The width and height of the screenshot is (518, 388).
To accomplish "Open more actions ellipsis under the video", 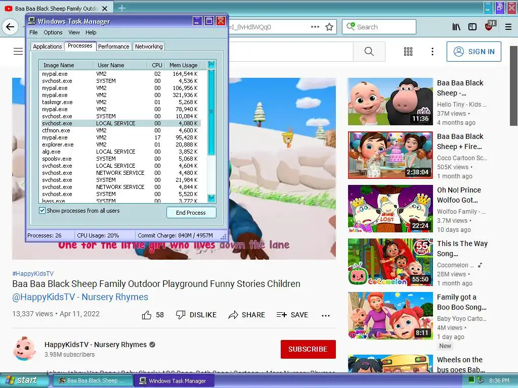I will click(326, 315).
